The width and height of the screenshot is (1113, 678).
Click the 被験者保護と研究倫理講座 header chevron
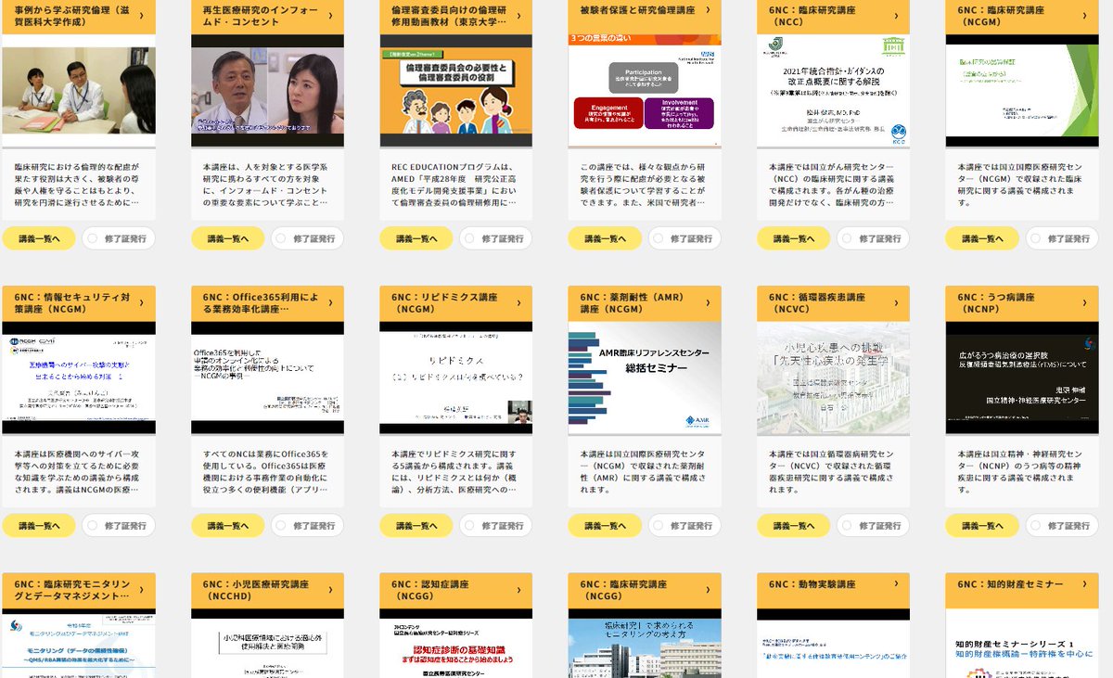pyautogui.click(x=707, y=10)
